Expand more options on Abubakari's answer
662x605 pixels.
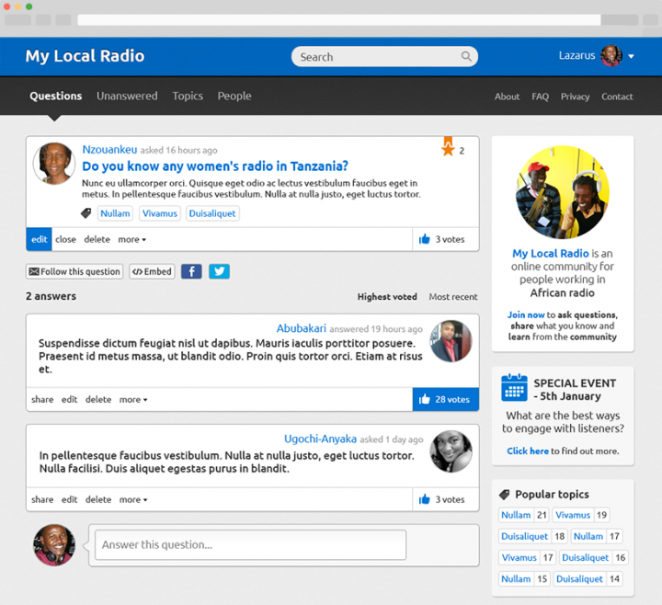[x=132, y=400]
